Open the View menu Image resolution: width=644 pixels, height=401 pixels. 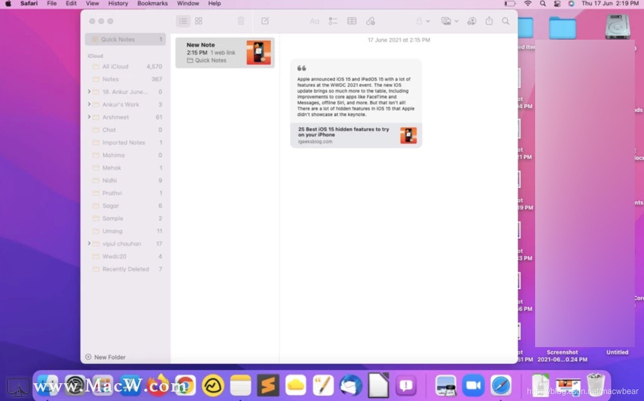point(93,4)
